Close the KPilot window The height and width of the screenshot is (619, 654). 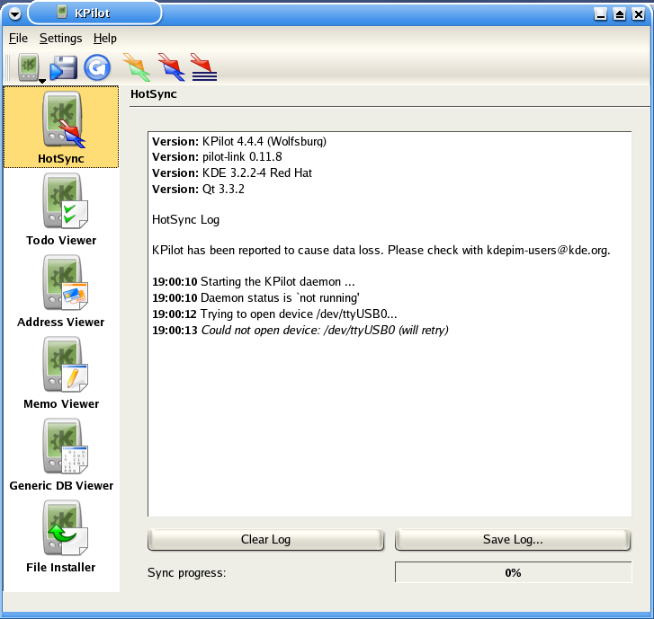point(639,14)
